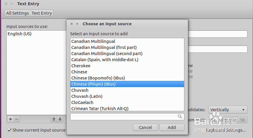Close the Text Entry window
This screenshot has width=253, height=138.
[x=6, y=4]
